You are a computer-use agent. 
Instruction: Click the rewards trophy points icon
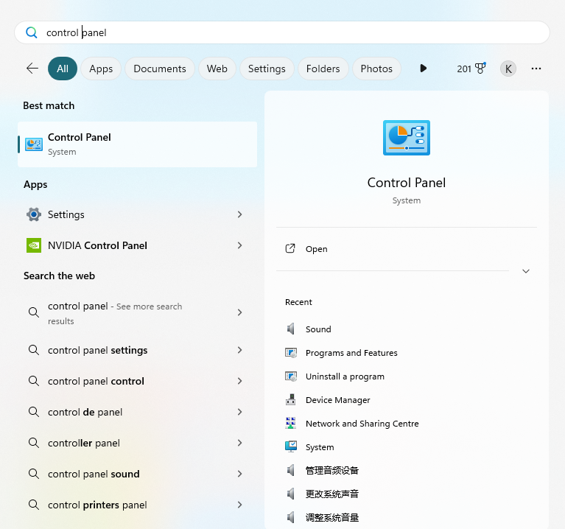pyautogui.click(x=480, y=69)
